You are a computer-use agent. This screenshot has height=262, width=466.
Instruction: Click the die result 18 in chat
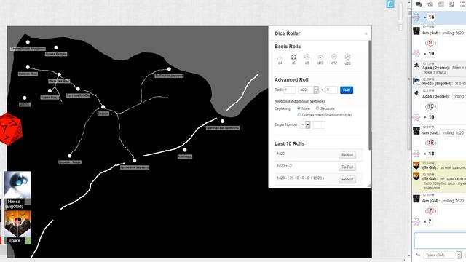[430, 143]
